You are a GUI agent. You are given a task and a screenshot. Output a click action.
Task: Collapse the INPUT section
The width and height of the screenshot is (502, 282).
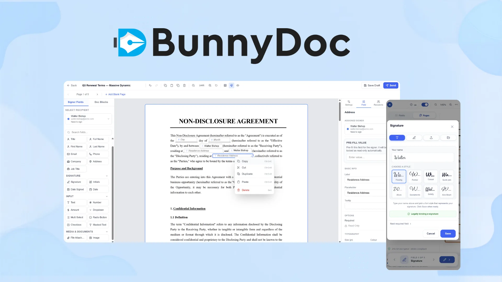107,196
